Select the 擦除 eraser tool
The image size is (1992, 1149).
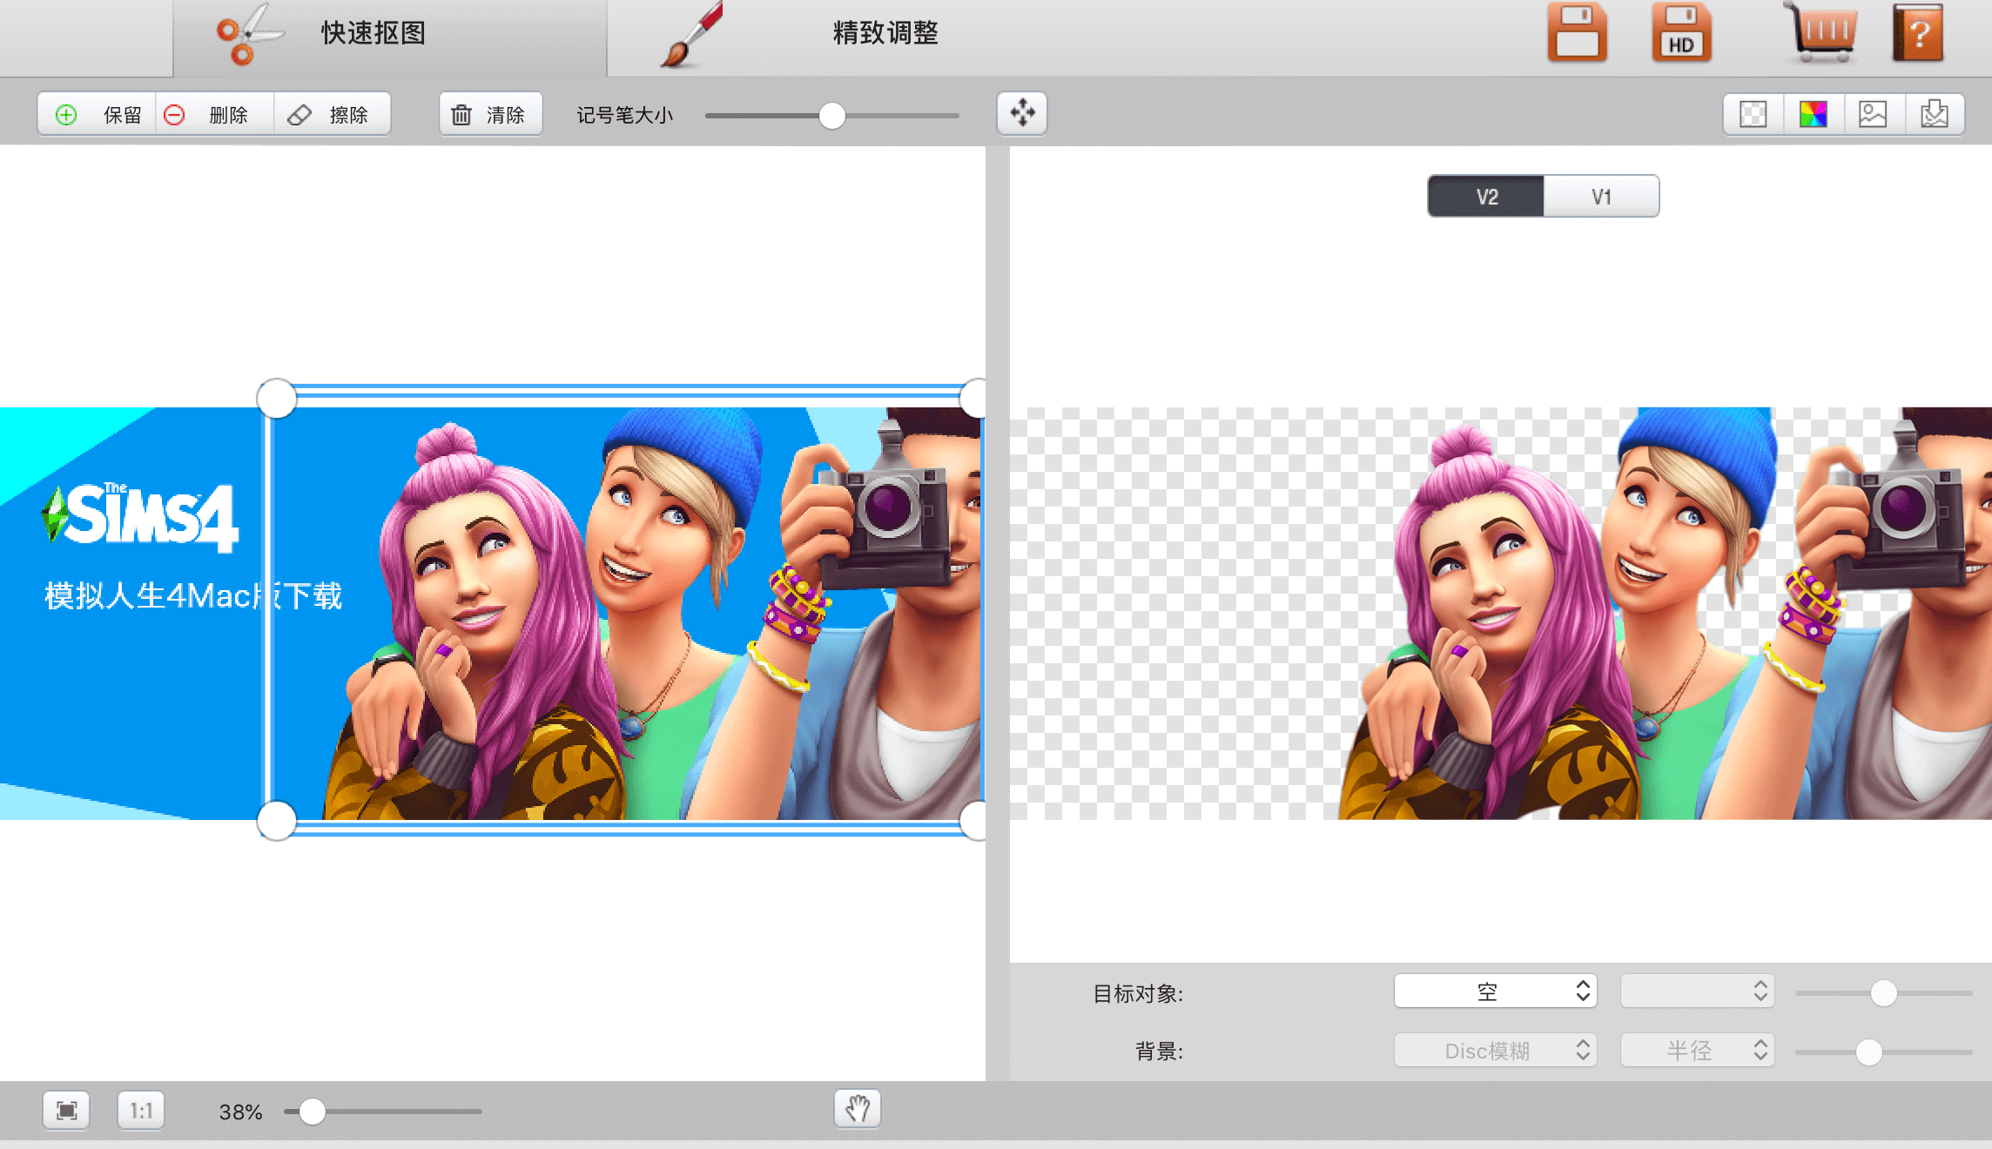(332, 114)
